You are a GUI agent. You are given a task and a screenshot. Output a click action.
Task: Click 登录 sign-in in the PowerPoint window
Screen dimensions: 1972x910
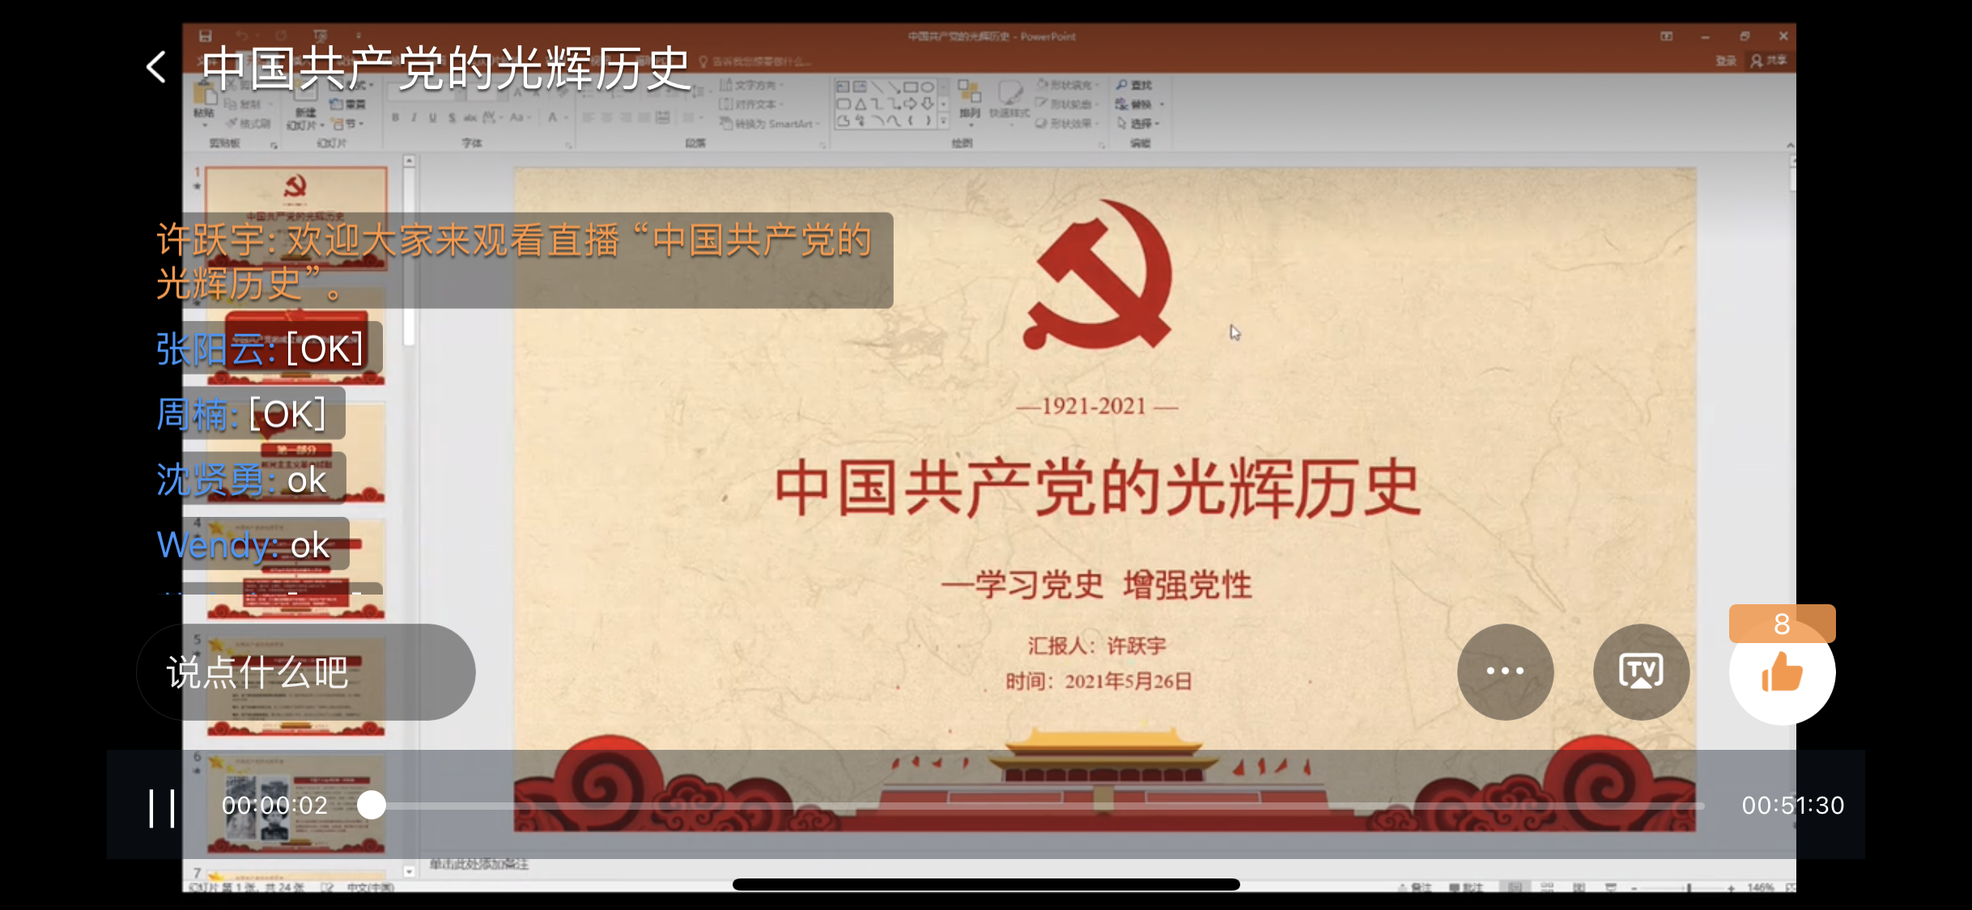[x=1726, y=61]
